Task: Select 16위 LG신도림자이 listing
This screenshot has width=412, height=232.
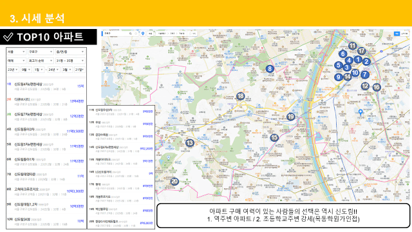Action: pos(121,174)
